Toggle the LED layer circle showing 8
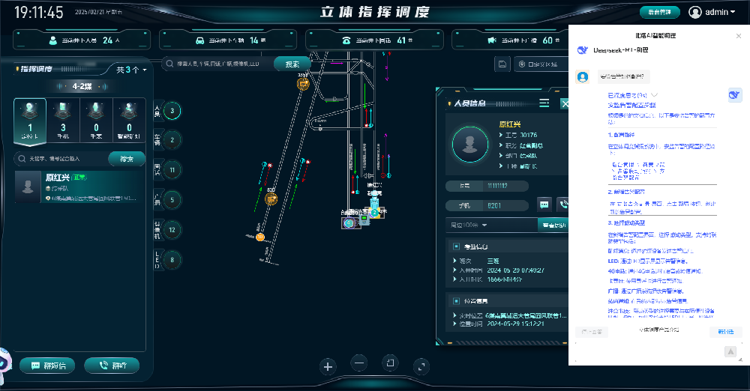This screenshot has height=391, width=750. [172, 260]
